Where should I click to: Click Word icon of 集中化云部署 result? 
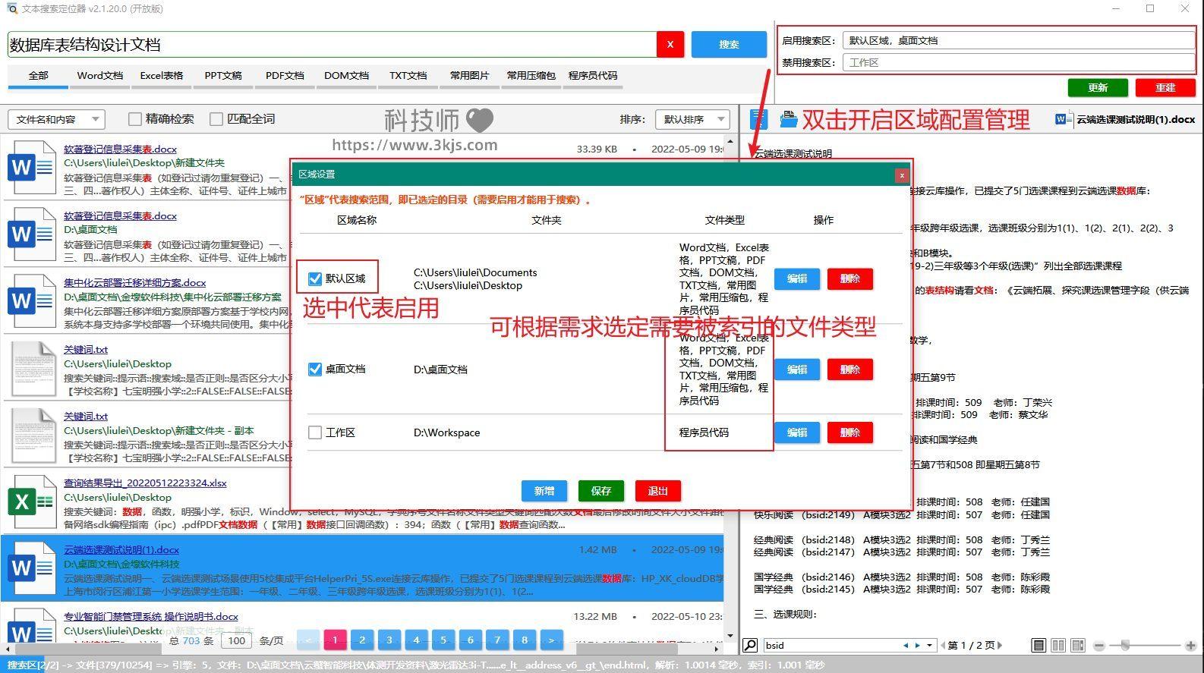pyautogui.click(x=32, y=302)
